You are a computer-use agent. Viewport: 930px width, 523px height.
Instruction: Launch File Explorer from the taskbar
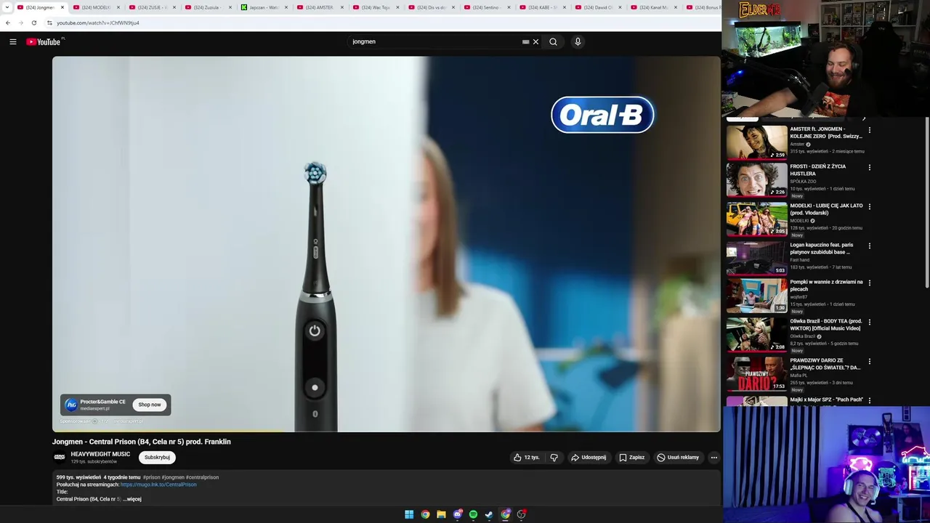pyautogui.click(x=441, y=514)
